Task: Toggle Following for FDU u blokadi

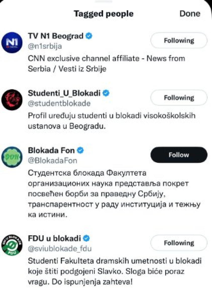Action: point(179,243)
